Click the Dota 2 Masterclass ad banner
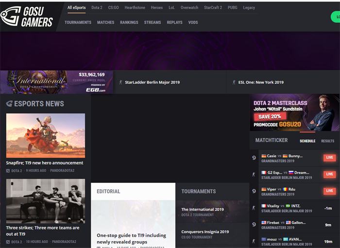Viewport: 340px width, 248px height. tap(295, 113)
